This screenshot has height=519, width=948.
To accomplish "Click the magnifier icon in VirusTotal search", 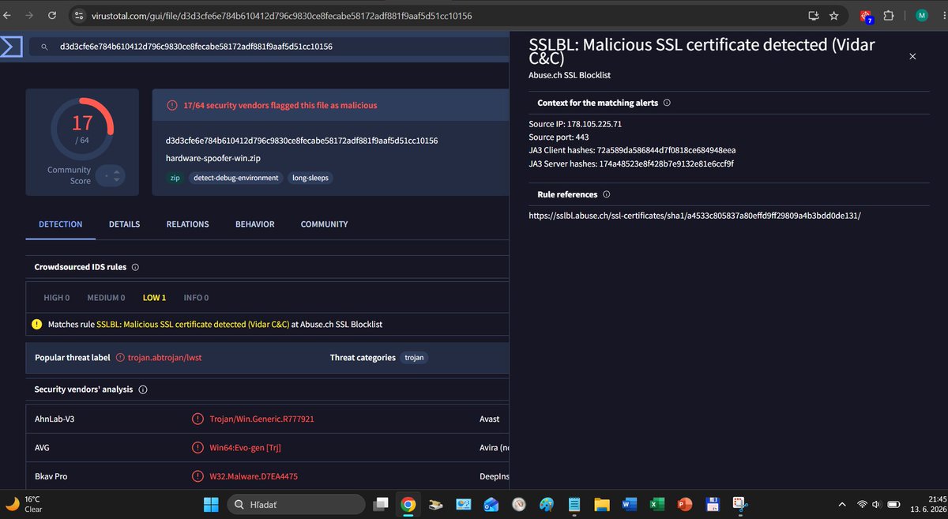I will click(44, 47).
